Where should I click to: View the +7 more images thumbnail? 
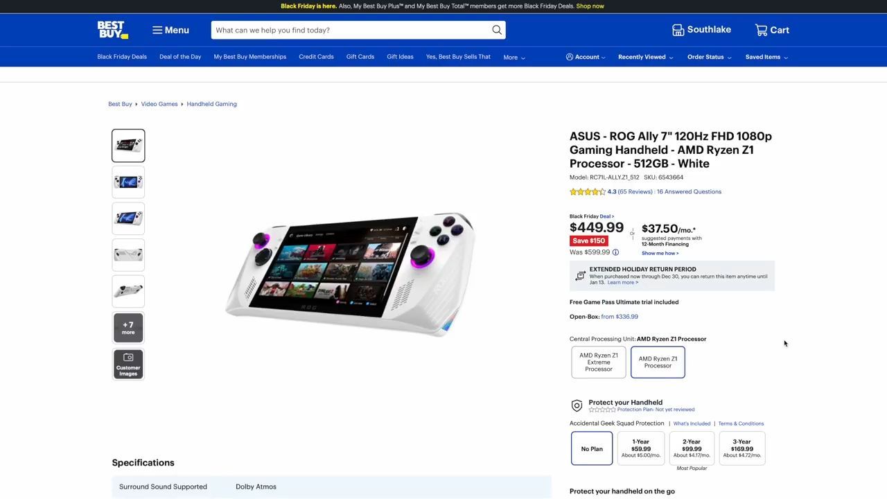coord(128,328)
